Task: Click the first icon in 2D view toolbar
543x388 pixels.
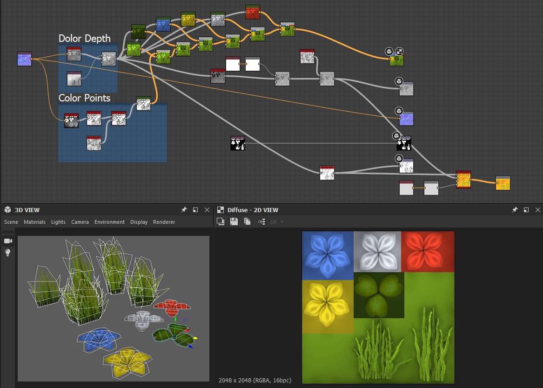Action: [x=221, y=222]
